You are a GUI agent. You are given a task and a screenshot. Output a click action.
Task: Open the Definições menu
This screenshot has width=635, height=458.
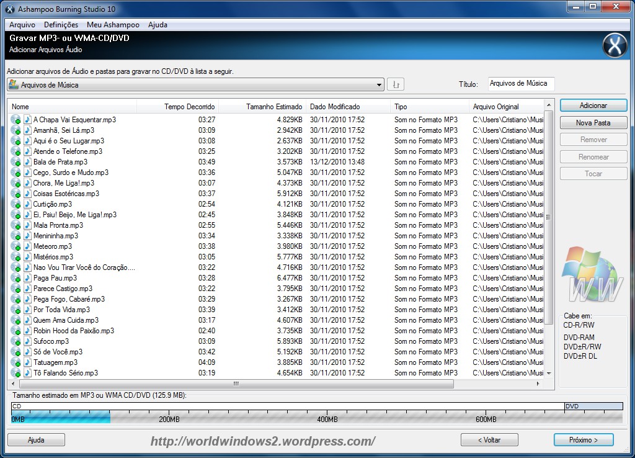[x=61, y=25]
